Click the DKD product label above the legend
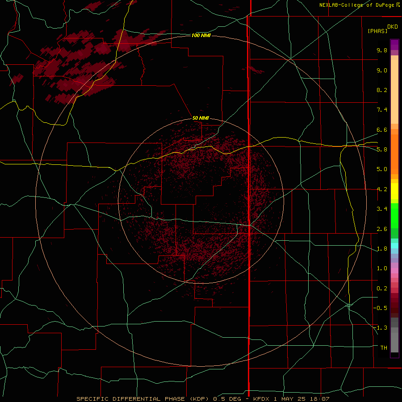402x402 pixels. [x=393, y=26]
